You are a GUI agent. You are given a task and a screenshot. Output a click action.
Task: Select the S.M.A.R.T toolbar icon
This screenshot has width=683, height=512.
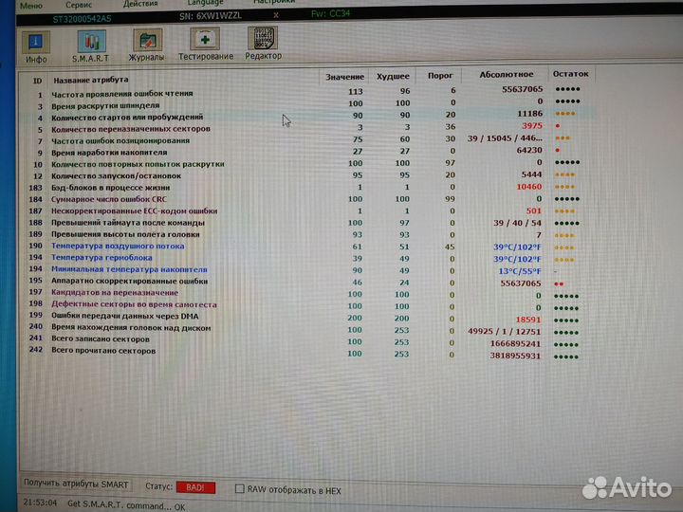[x=91, y=46]
